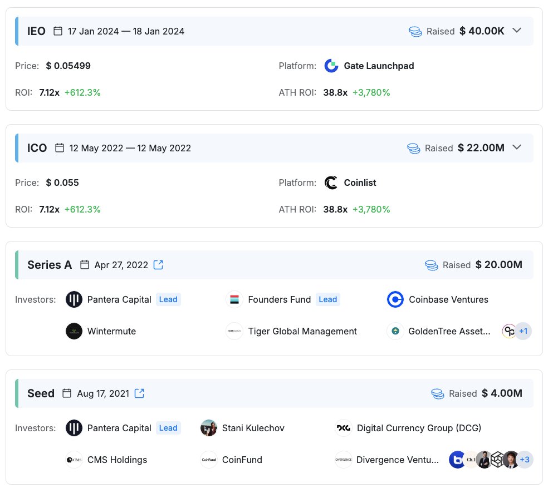553x493 pixels.
Task: Expand the ICO round chevron
Action: pos(517,147)
